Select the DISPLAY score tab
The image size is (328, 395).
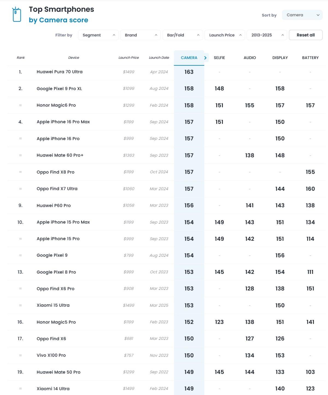point(280,58)
